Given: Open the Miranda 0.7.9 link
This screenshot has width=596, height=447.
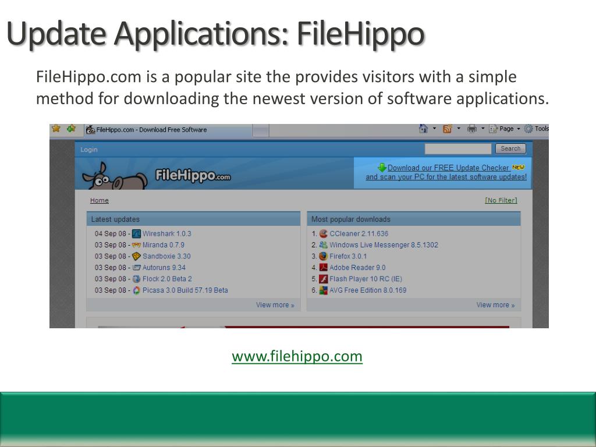Looking at the screenshot, I should tap(164, 245).
